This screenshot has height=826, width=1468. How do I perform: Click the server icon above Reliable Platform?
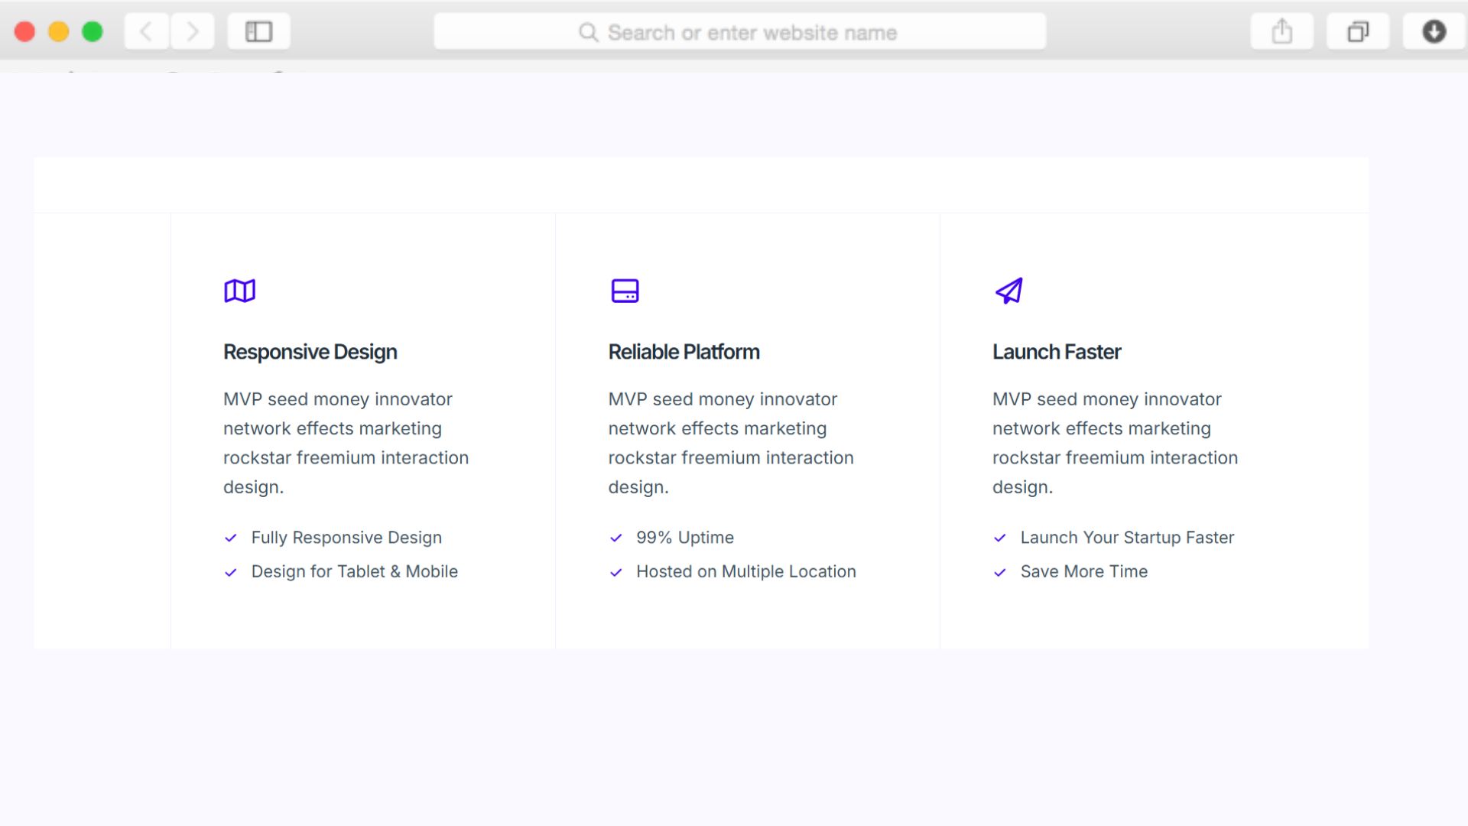click(625, 291)
